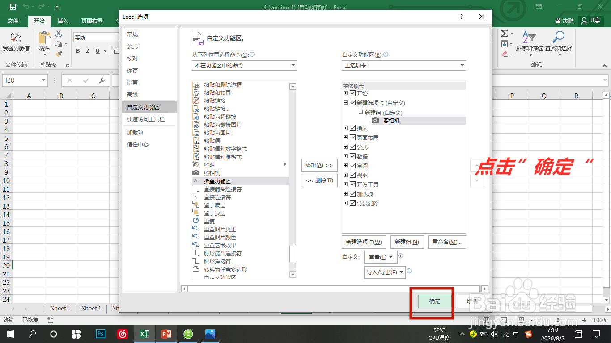611x343 pixels.
Task: Click the command list scrollbar up arrow
Action: [x=293, y=85]
